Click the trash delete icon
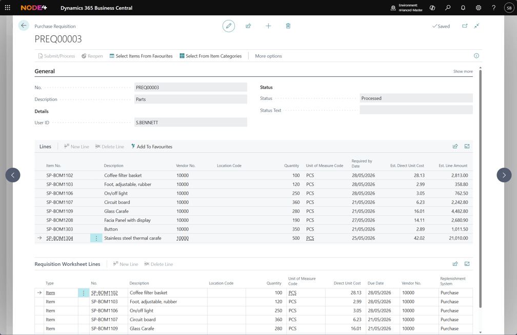This screenshot has height=335, width=517. 288,26
